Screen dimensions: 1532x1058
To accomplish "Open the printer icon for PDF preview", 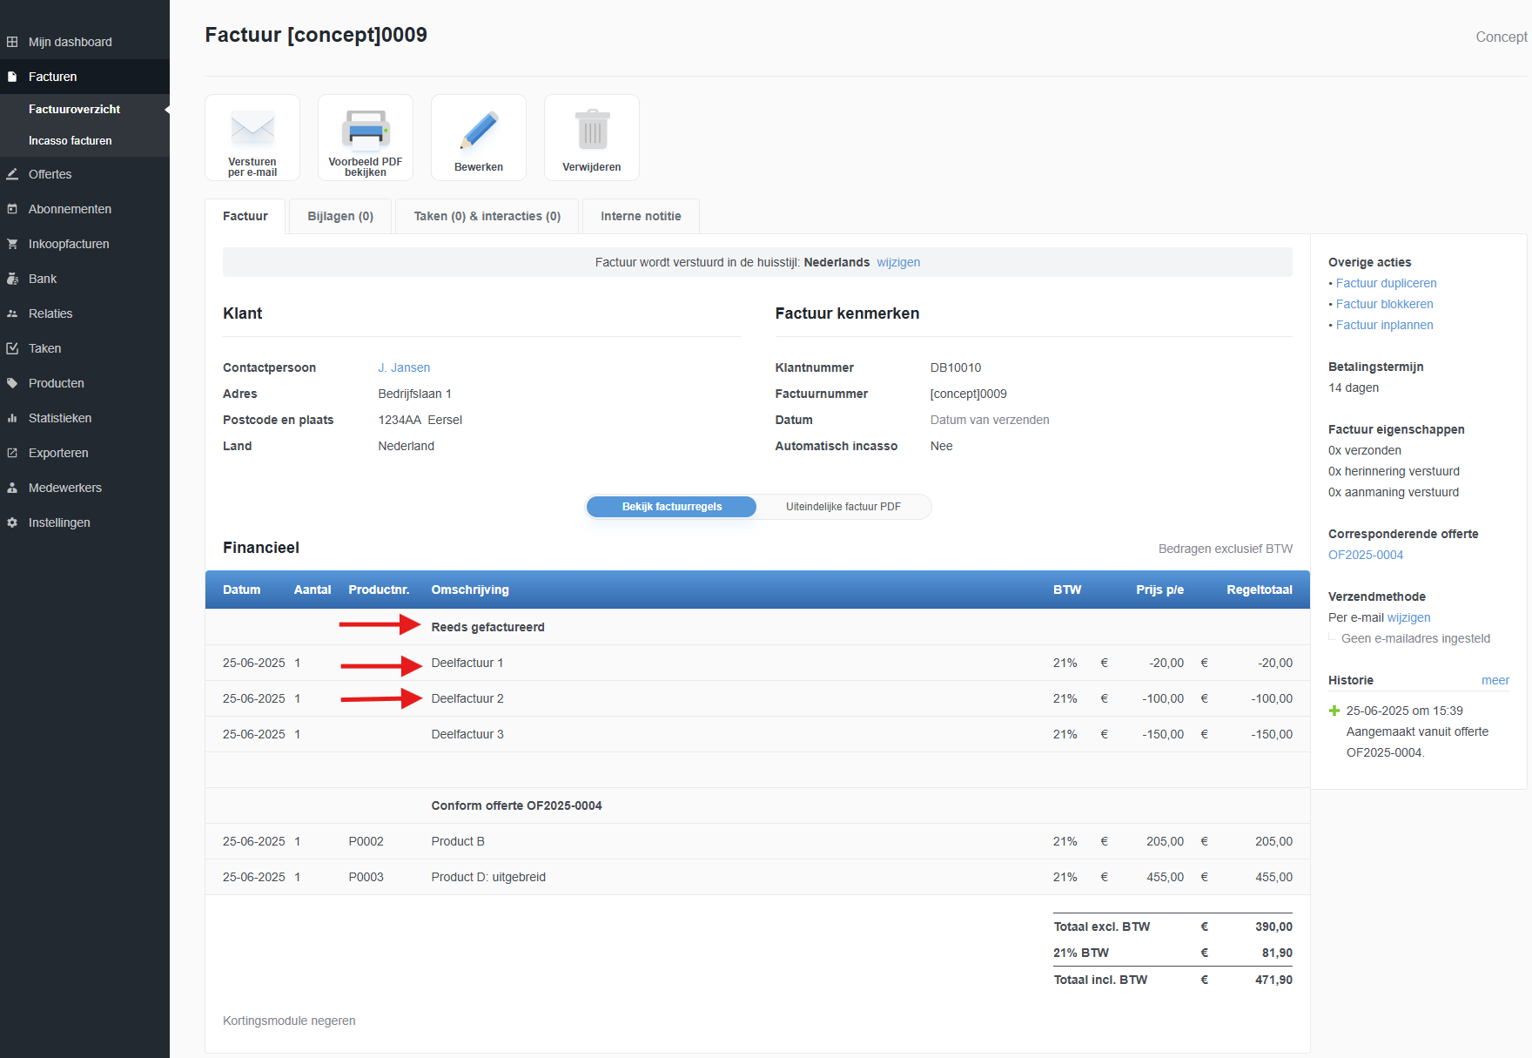I will click(366, 131).
